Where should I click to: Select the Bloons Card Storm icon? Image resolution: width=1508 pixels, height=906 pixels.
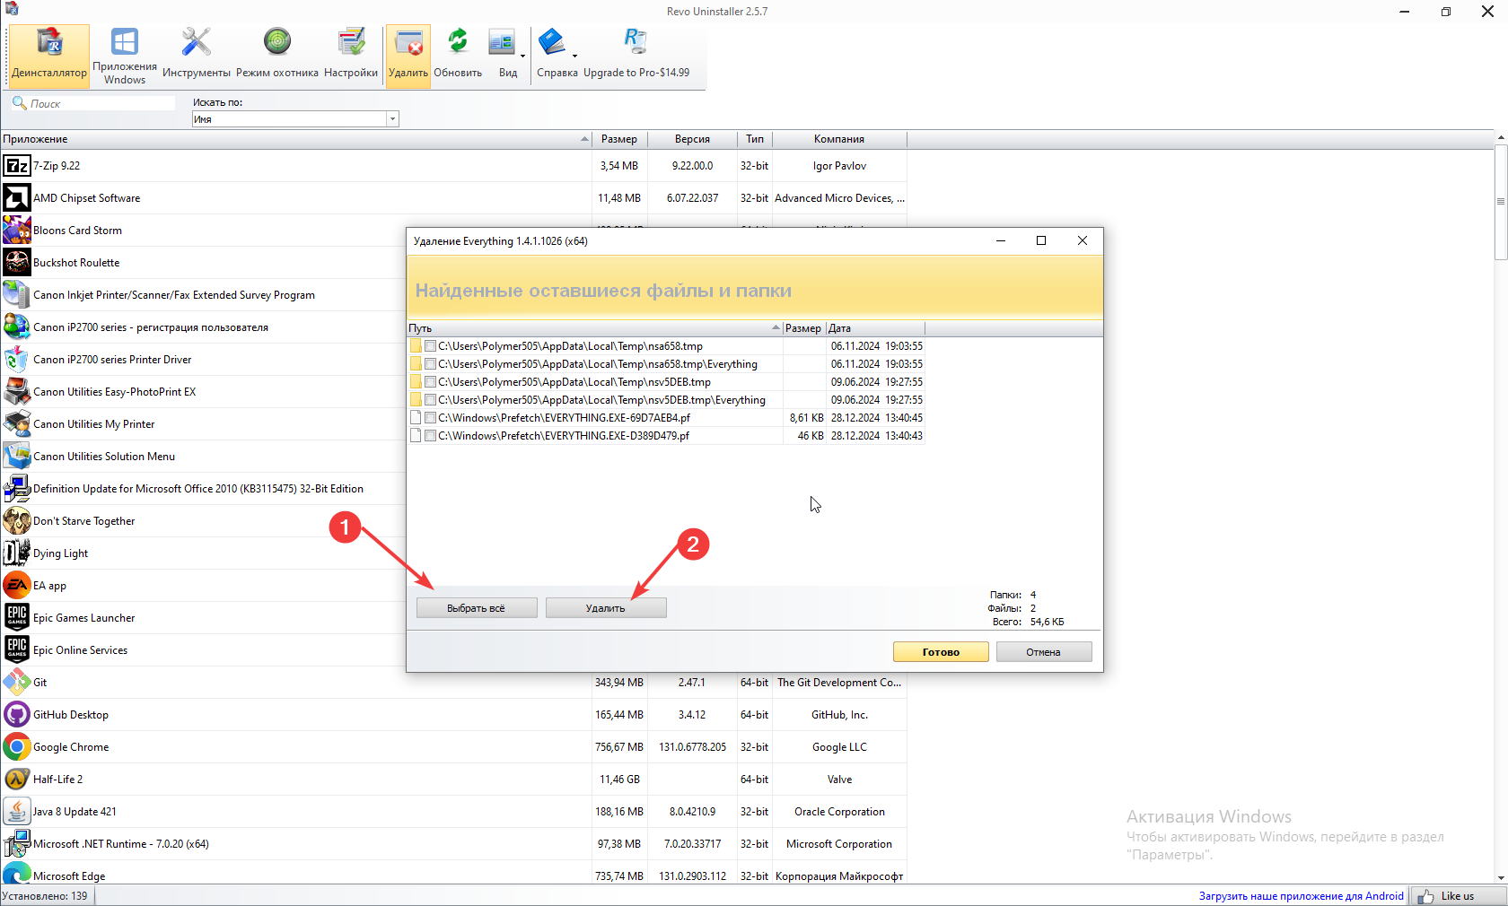pos(16,231)
